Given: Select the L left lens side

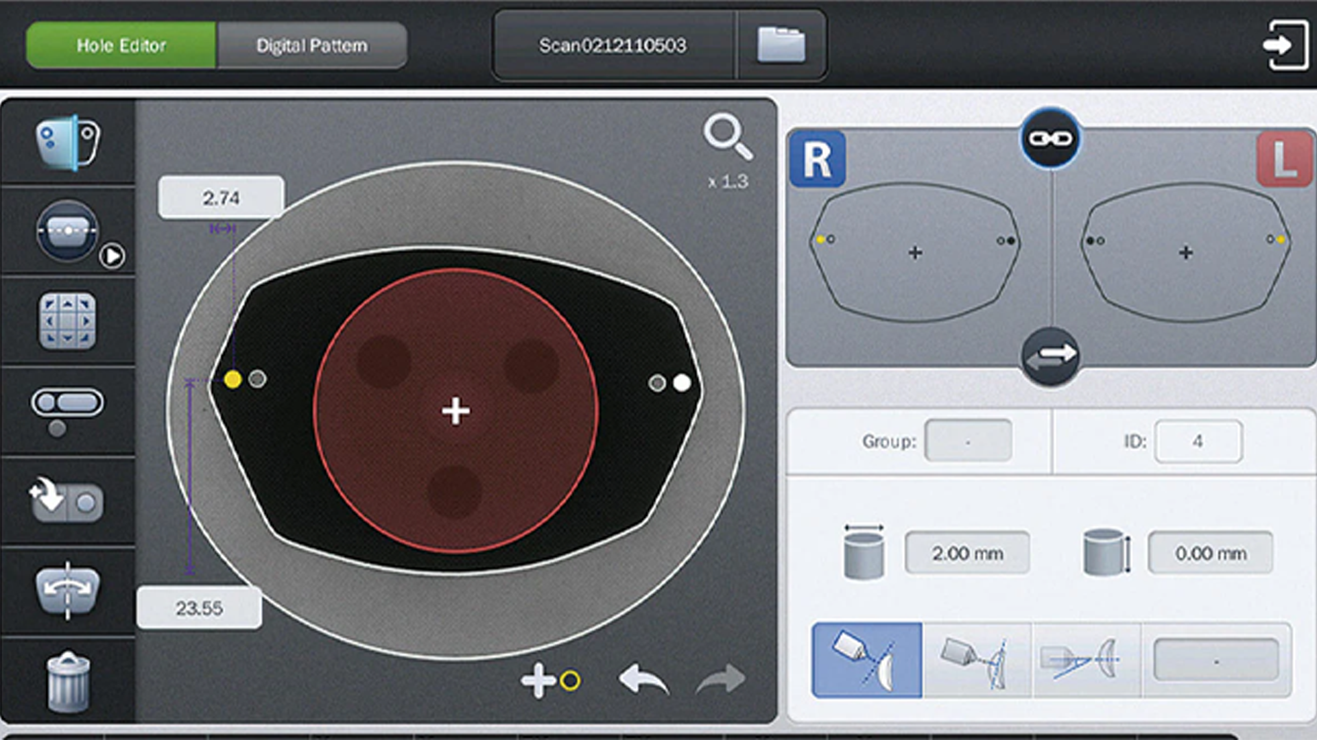Looking at the screenshot, I should [x=1284, y=160].
